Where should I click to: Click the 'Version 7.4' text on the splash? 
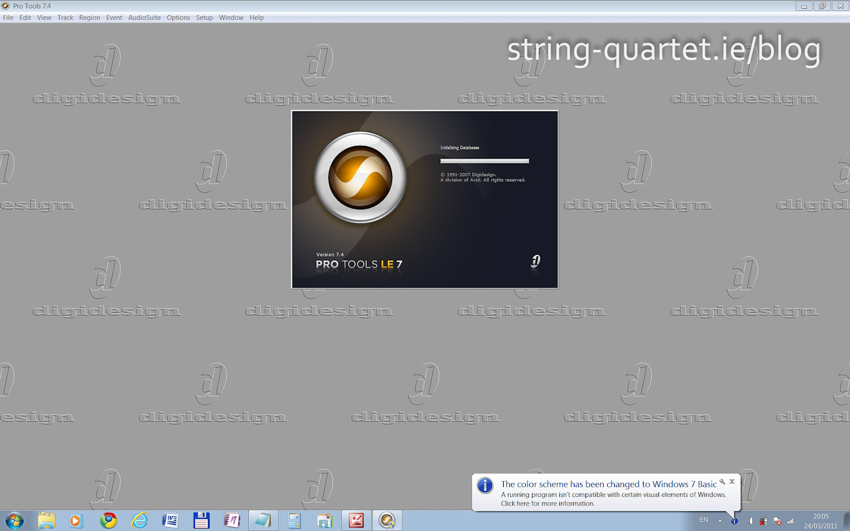(x=330, y=255)
